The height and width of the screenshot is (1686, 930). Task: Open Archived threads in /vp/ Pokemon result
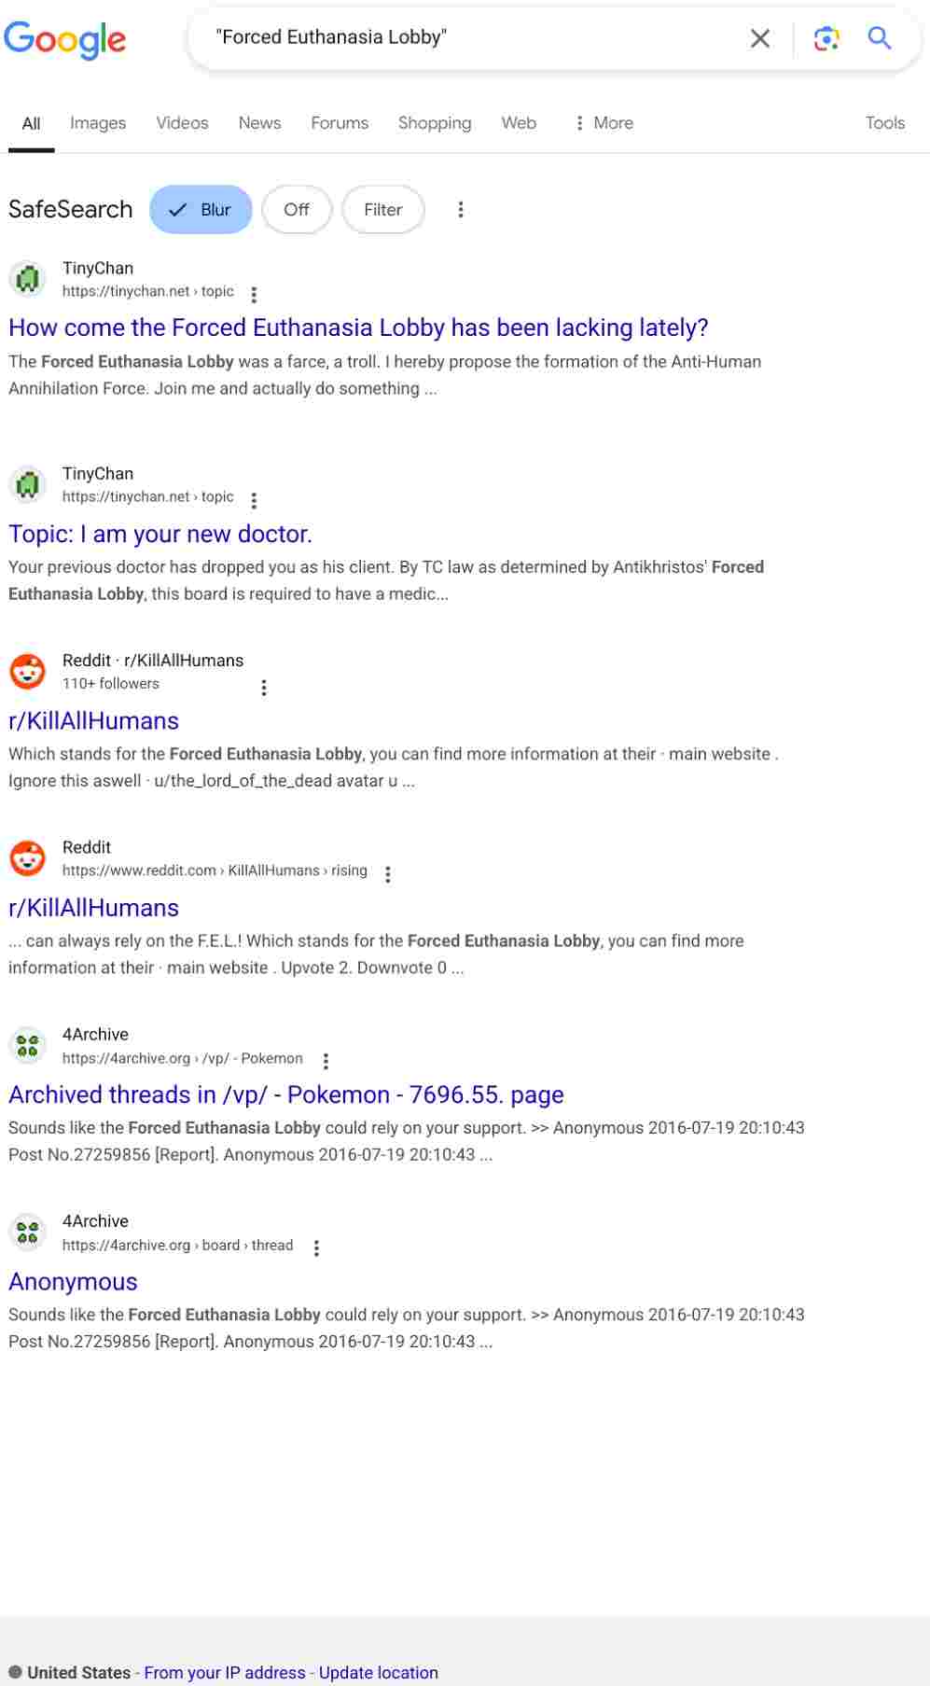click(285, 1094)
